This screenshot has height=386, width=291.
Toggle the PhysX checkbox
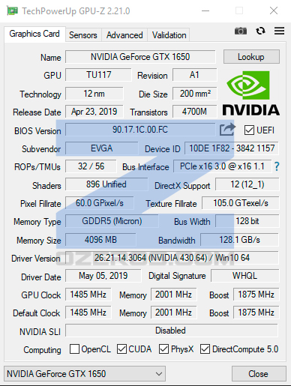coord(163,349)
